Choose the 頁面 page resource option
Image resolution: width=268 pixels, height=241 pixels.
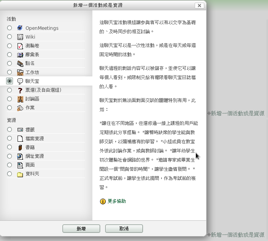click(x=10, y=165)
